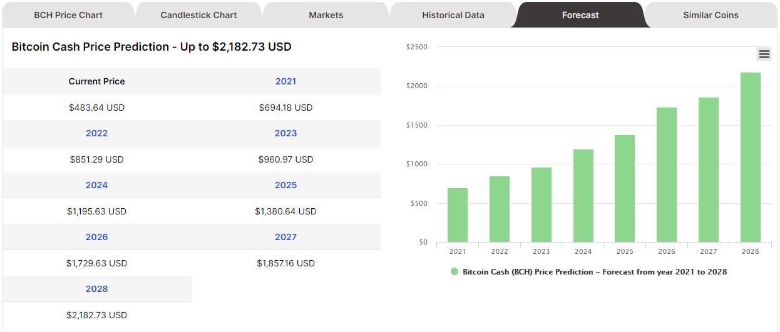The image size is (780, 332).
Task: Click the '$2000' y-axis label
Action: coord(417,86)
